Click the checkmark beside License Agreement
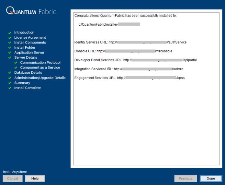 tap(10, 38)
